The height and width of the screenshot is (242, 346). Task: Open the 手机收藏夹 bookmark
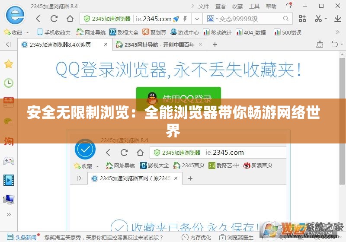pyautogui.click(x=54, y=32)
